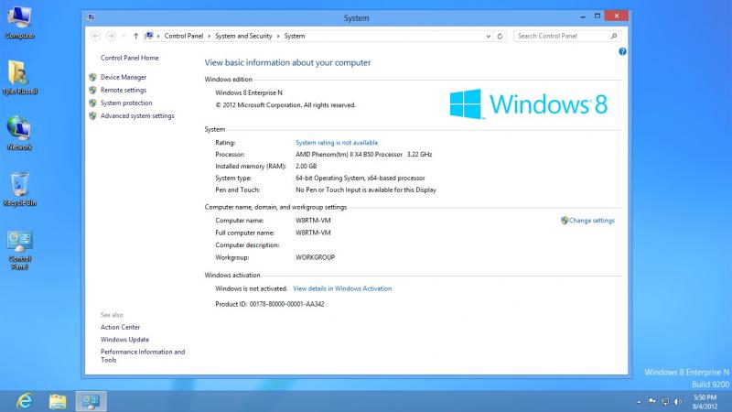Screen dimensions: 732x412
Task: Click the Forward navigation arrow
Action: click(111, 36)
